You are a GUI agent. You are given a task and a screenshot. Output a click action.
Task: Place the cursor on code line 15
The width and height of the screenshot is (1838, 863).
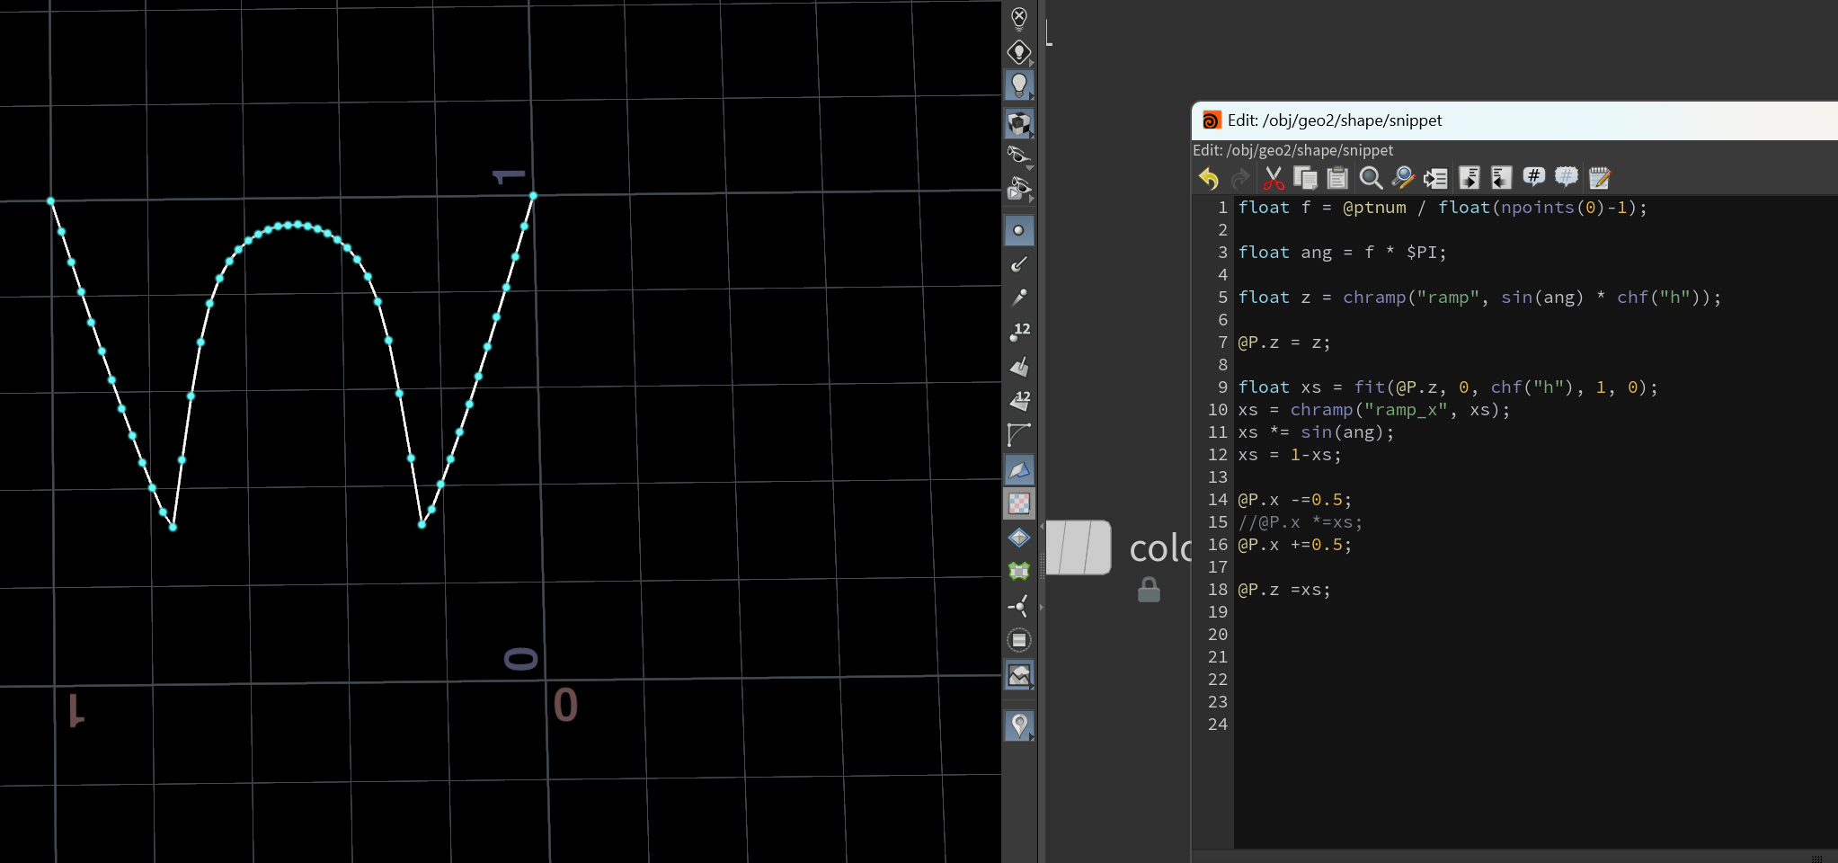(1300, 522)
